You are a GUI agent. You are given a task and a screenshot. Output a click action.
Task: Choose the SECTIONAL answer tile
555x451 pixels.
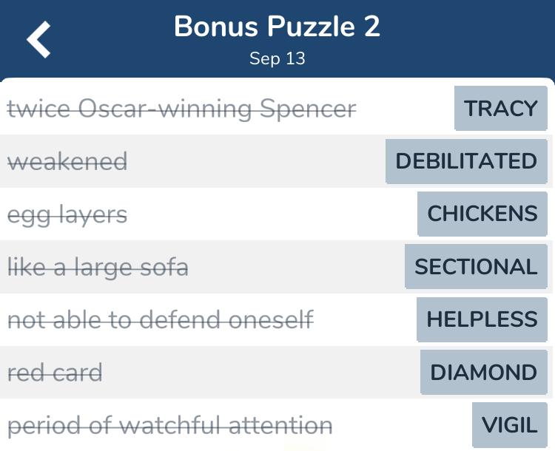476,267
